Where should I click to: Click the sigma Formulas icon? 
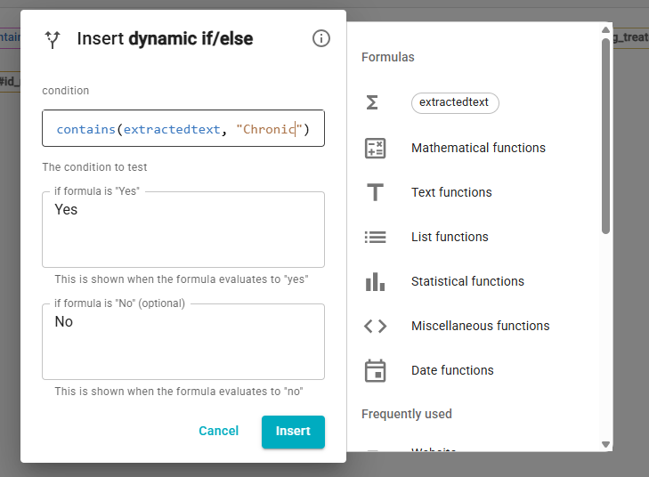(x=373, y=103)
